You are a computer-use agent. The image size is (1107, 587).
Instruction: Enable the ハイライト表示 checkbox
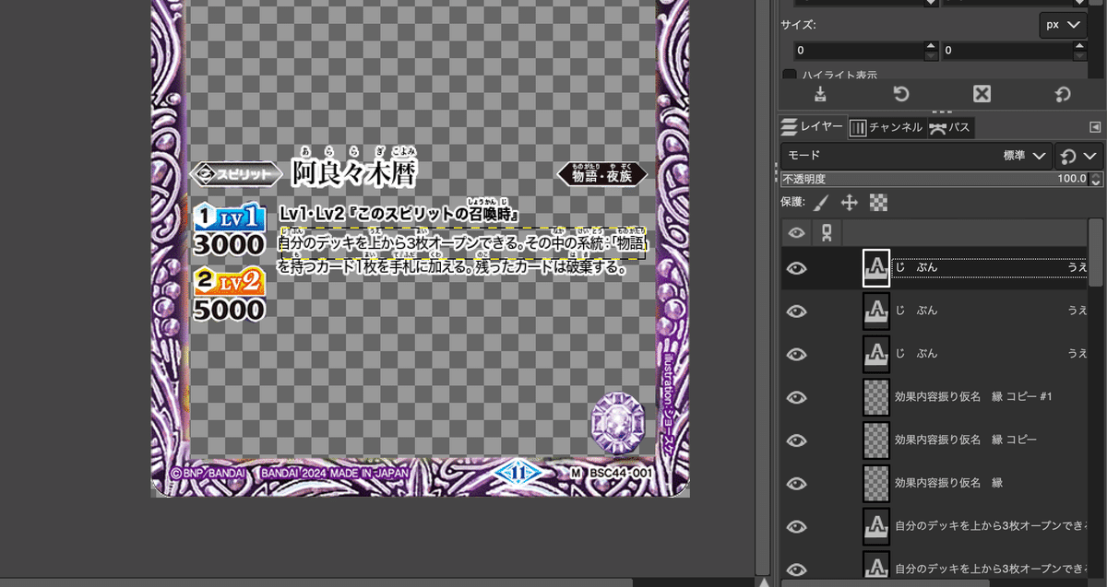pyautogui.click(x=790, y=76)
